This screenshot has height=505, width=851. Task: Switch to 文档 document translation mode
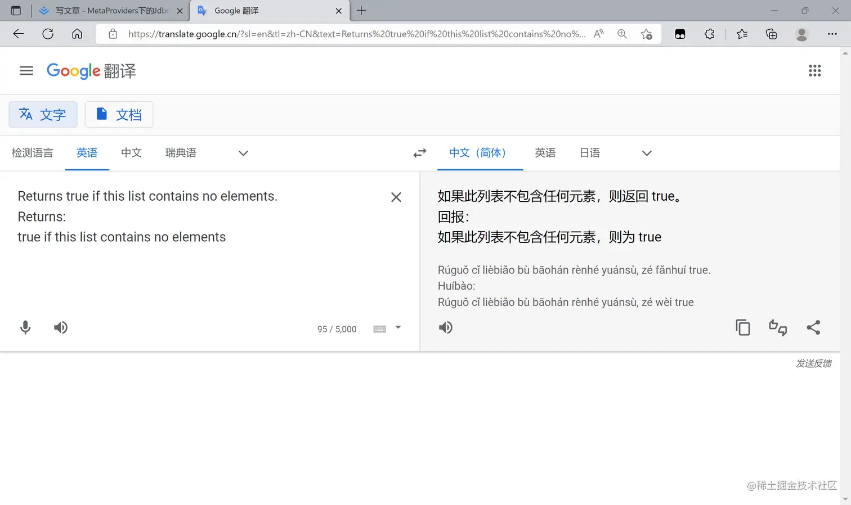119,115
